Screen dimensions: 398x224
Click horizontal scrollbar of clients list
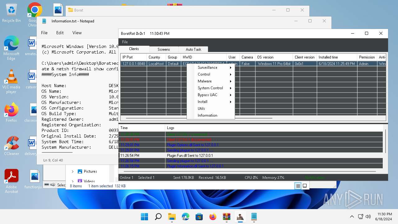[199, 119]
